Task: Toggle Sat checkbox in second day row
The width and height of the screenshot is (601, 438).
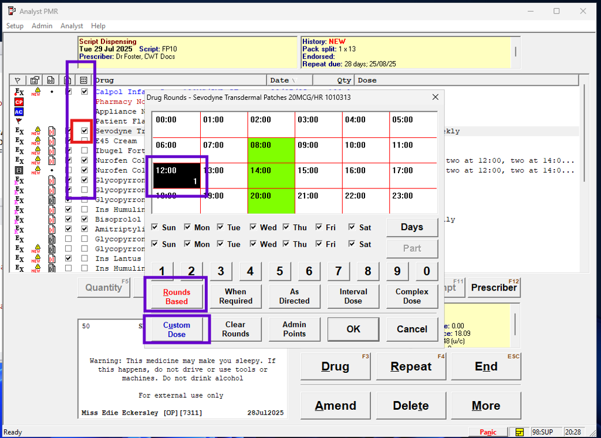Action: click(x=352, y=244)
